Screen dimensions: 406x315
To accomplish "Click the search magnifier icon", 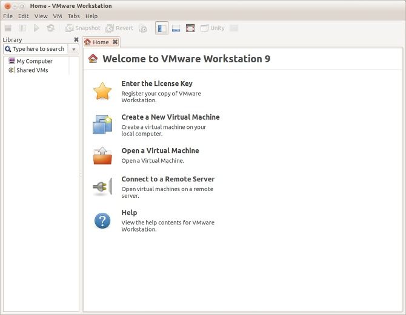I will pyautogui.click(x=8, y=49).
